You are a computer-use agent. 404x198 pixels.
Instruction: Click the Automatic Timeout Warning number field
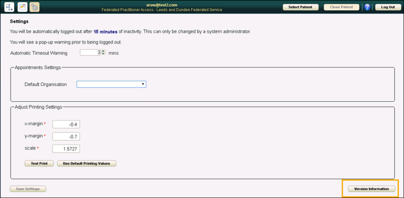click(x=90, y=53)
